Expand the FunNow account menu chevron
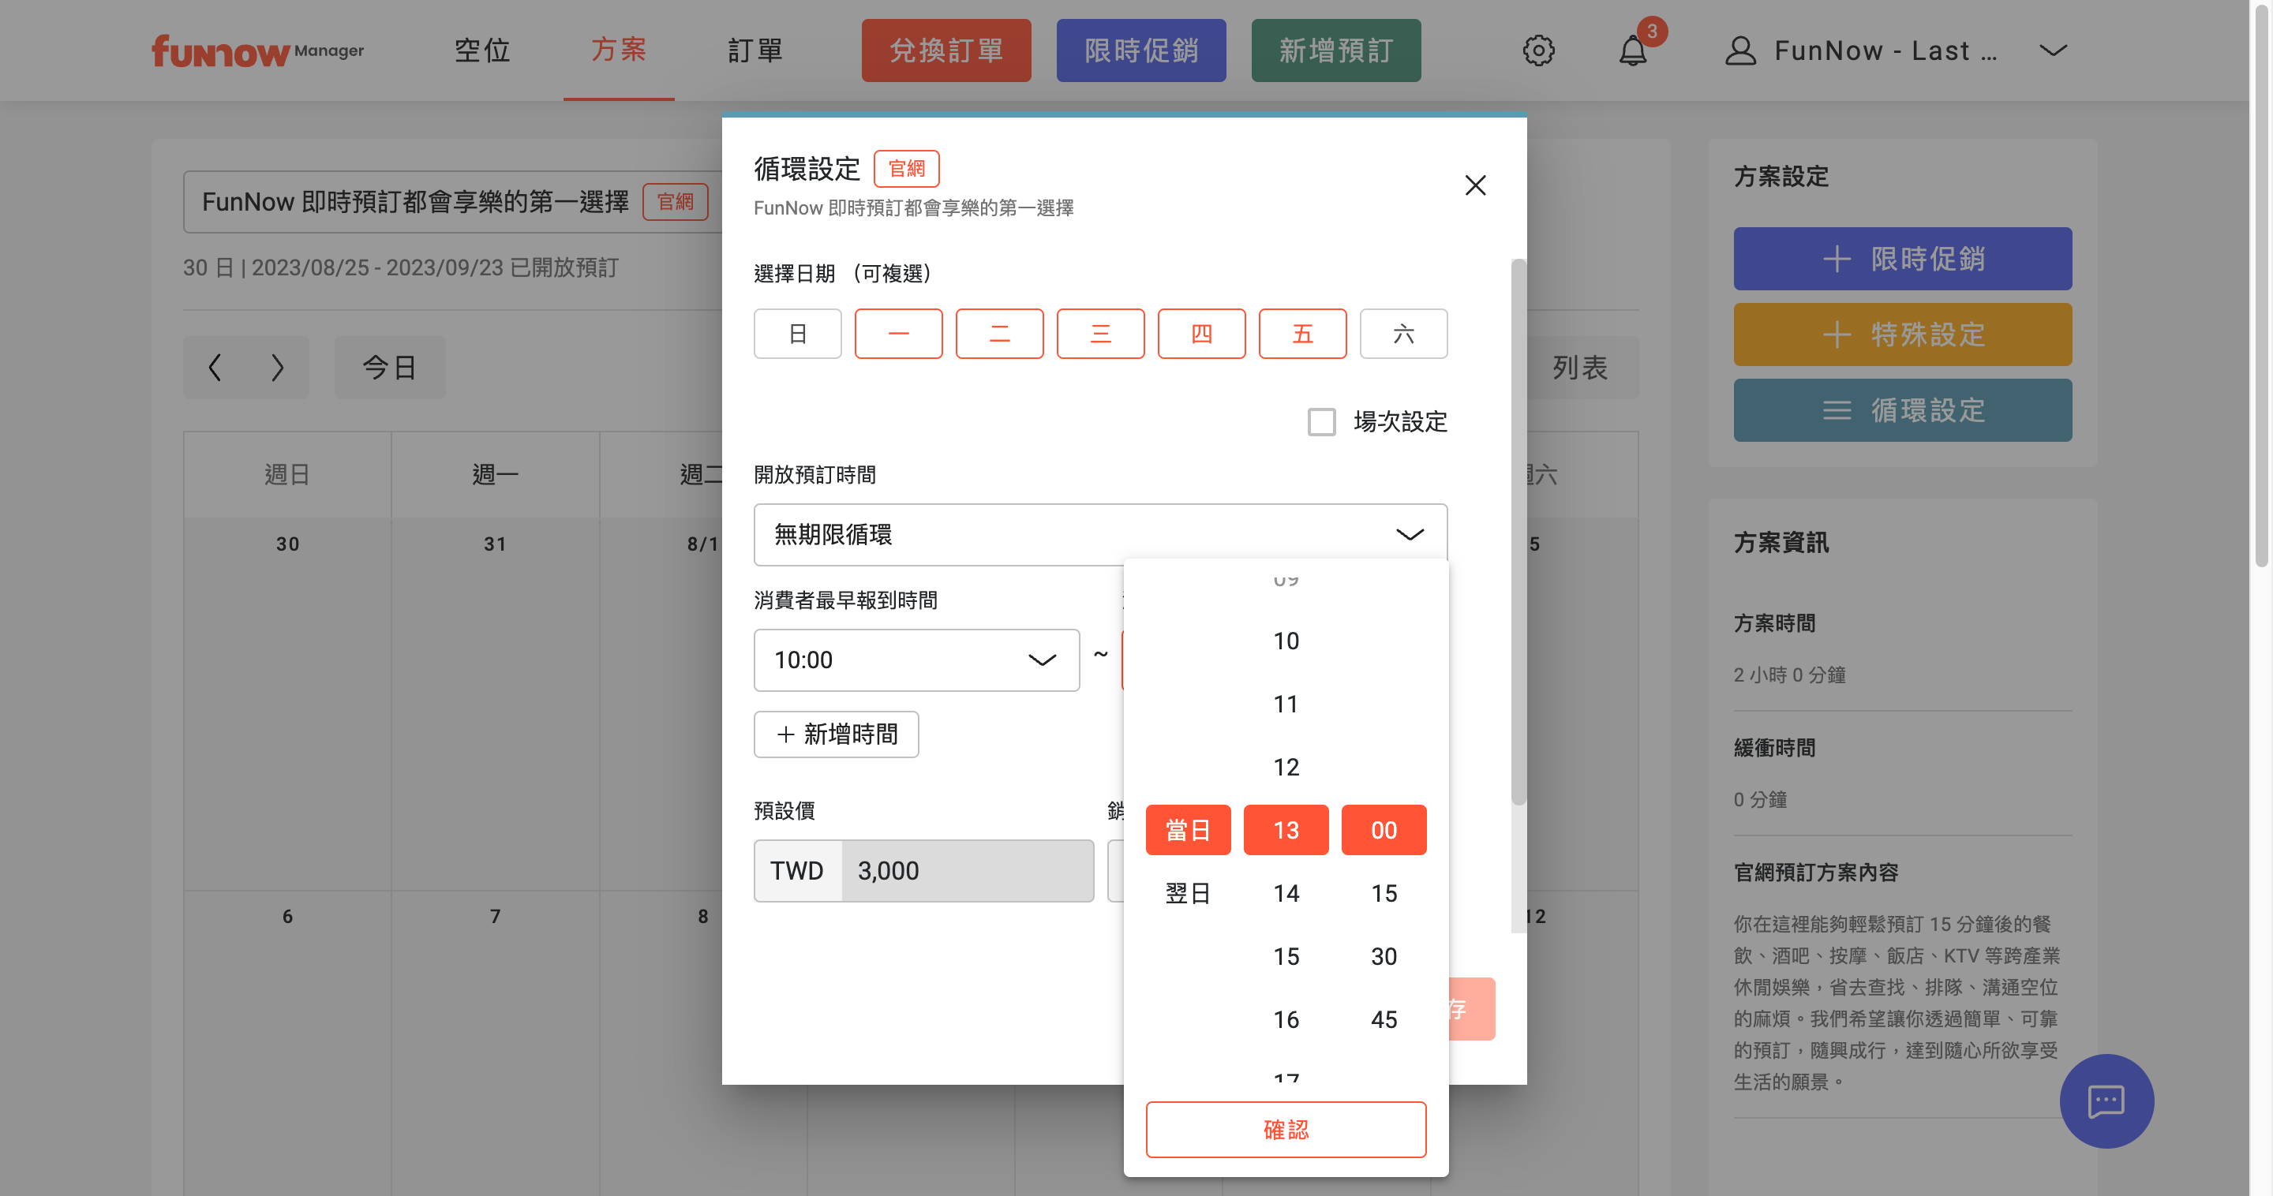This screenshot has height=1196, width=2273. (2054, 50)
